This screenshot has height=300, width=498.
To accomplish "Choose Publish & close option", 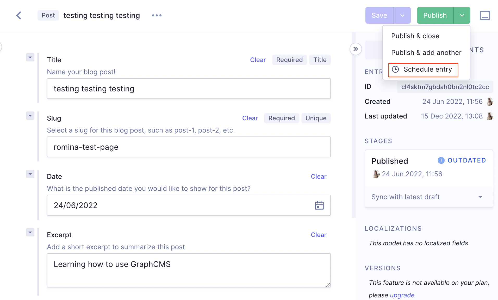I will coord(415,36).
